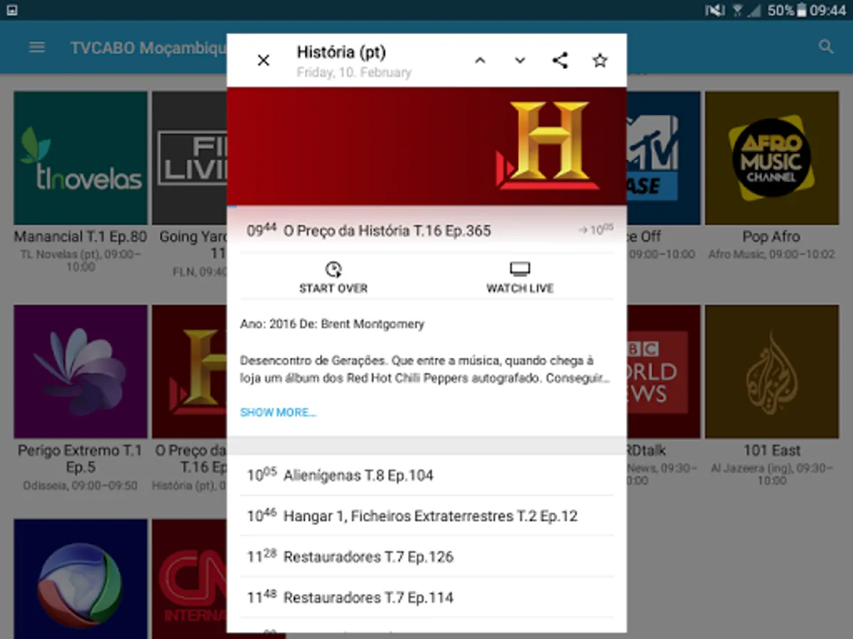Tap the Wi-Fi icon in status bar
This screenshot has width=853, height=639.
click(x=737, y=10)
